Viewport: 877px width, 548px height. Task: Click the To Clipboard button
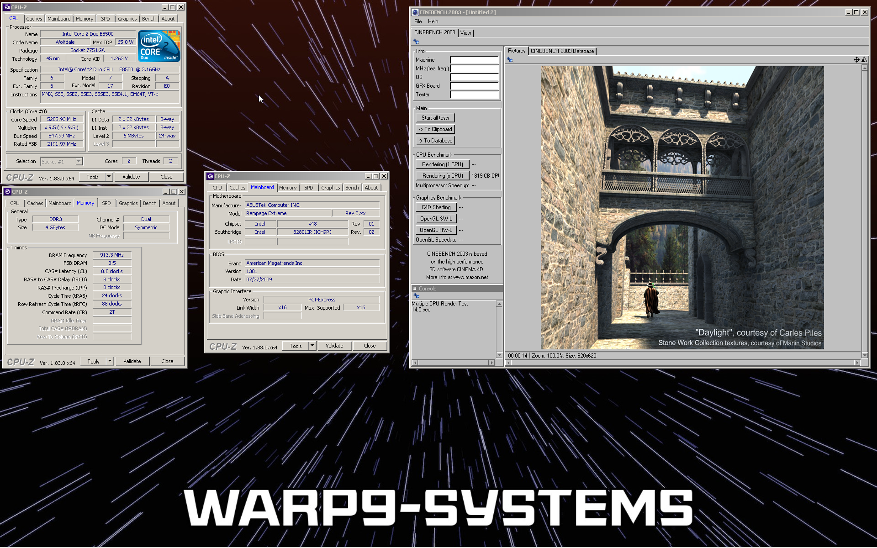tap(435, 129)
